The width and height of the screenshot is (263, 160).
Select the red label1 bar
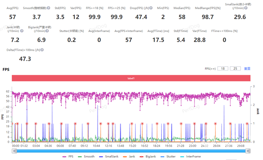tap(131, 78)
